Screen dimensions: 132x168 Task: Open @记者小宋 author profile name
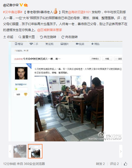coord(11,5)
